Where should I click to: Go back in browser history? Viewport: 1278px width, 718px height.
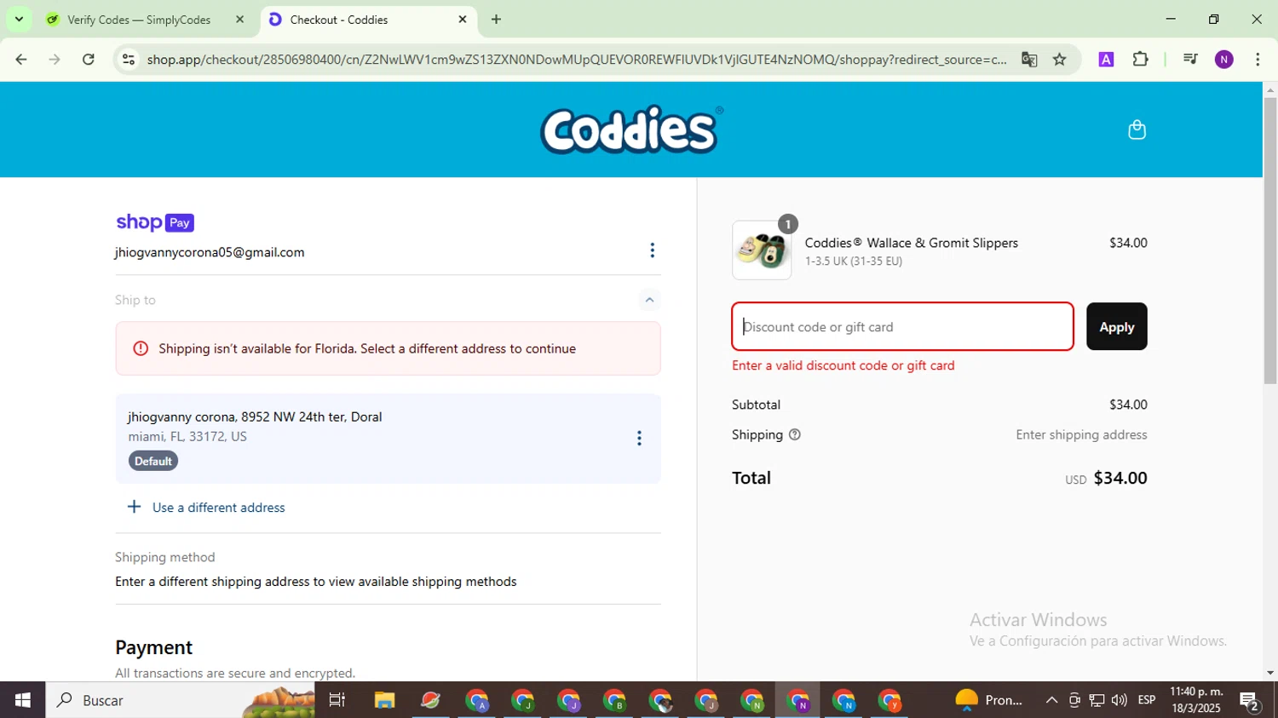21,60
